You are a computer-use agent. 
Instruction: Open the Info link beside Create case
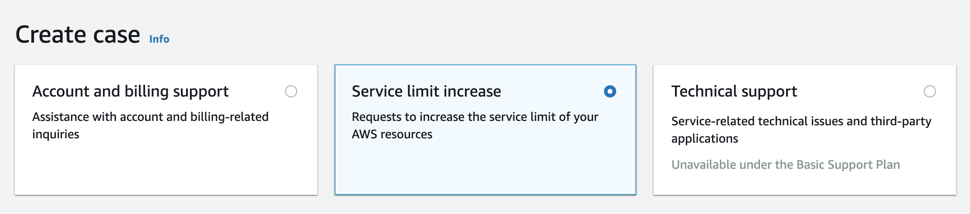coord(159,39)
